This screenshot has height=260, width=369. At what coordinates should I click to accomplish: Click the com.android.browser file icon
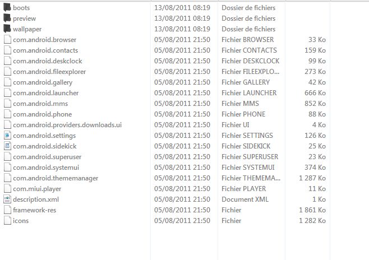(7, 39)
